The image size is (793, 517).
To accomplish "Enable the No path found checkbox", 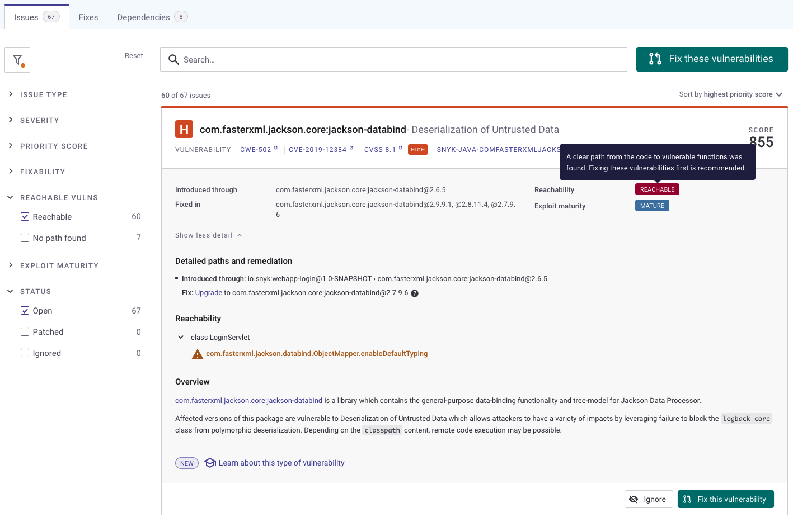I will click(25, 238).
